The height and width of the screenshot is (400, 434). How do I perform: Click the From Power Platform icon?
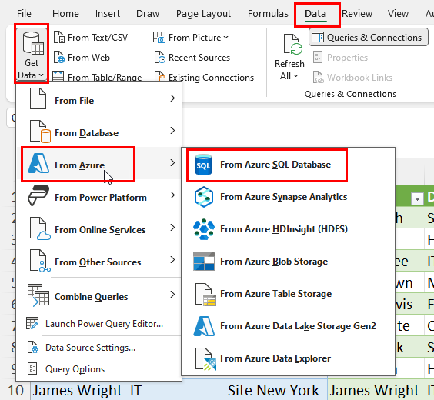(x=38, y=195)
